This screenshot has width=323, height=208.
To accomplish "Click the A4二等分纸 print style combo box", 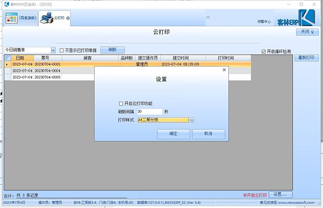I will pos(162,120).
